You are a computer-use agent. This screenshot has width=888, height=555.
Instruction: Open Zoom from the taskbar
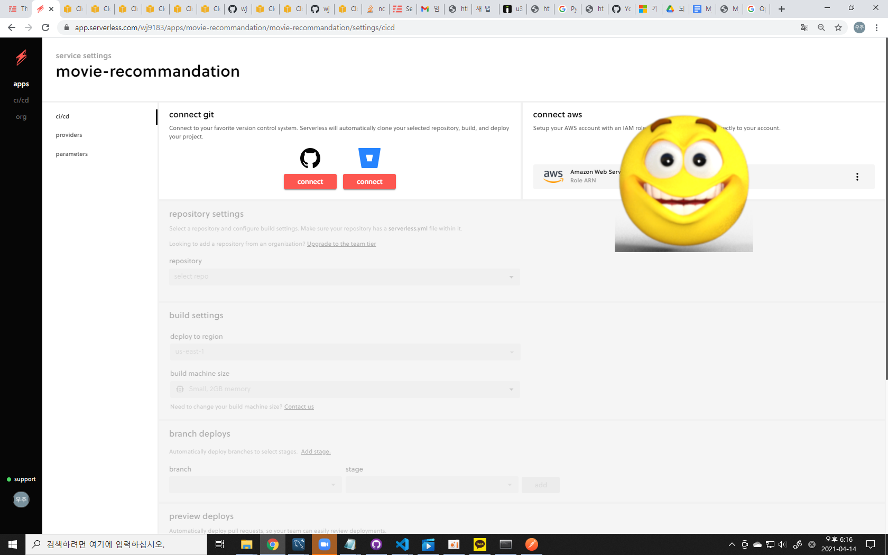325,544
